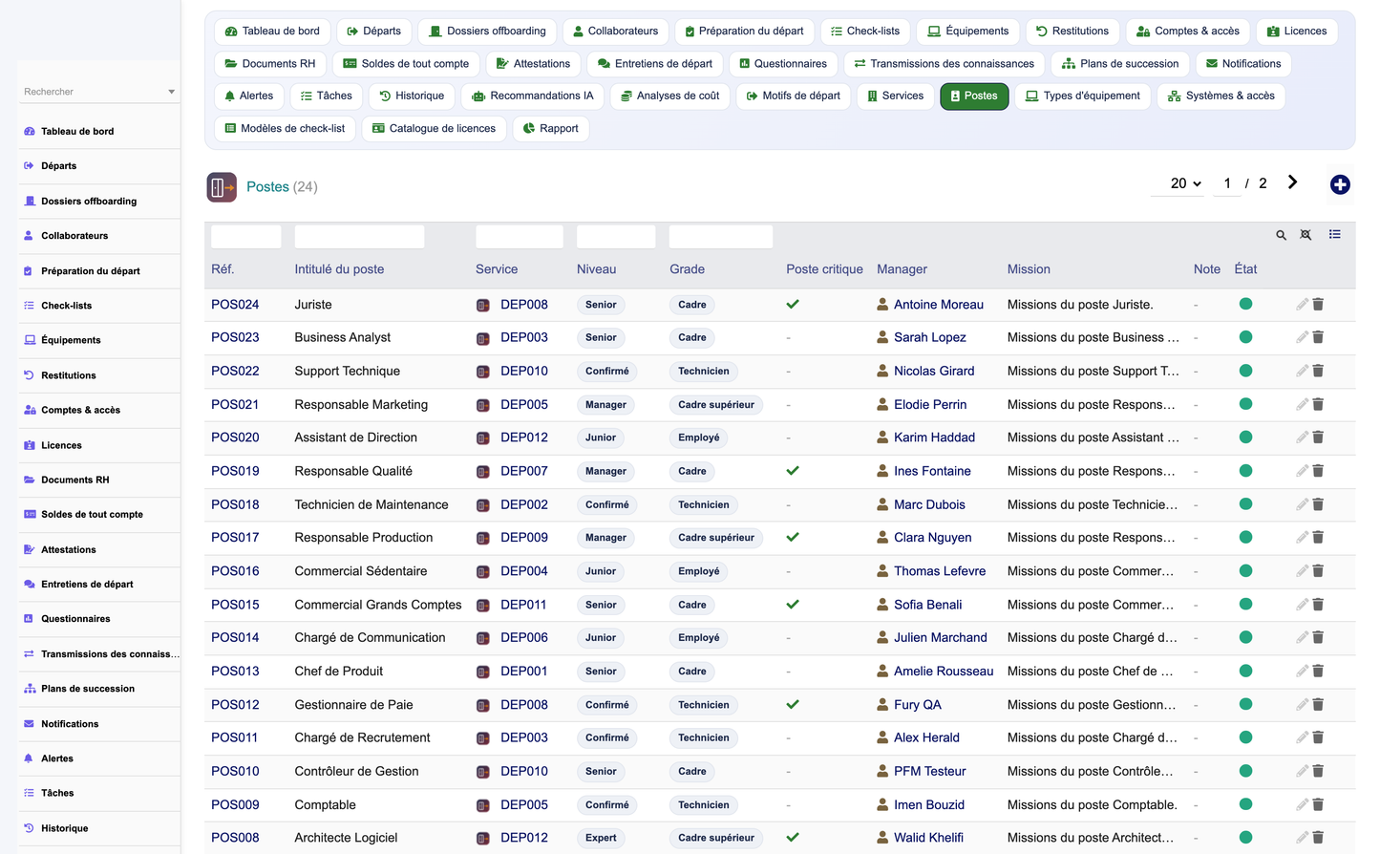Toggle critical checkmark for Gestionnaire de Paie
Screen dimensions: 1380x854
(x=793, y=704)
